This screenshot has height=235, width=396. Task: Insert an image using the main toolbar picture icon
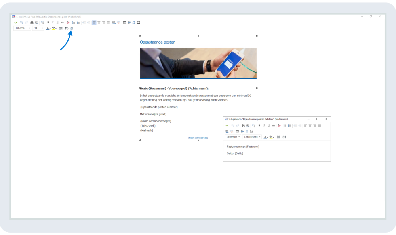(x=139, y=23)
